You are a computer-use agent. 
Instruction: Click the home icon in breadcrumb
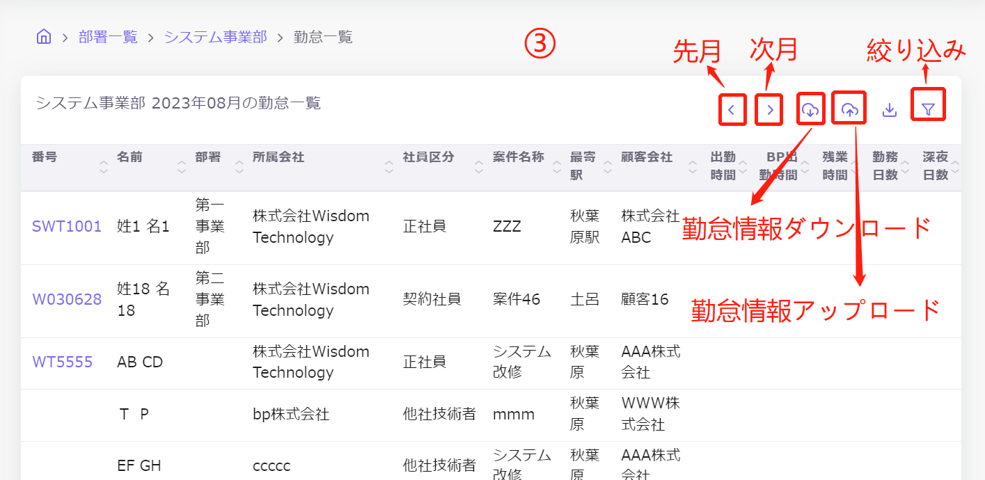(44, 37)
